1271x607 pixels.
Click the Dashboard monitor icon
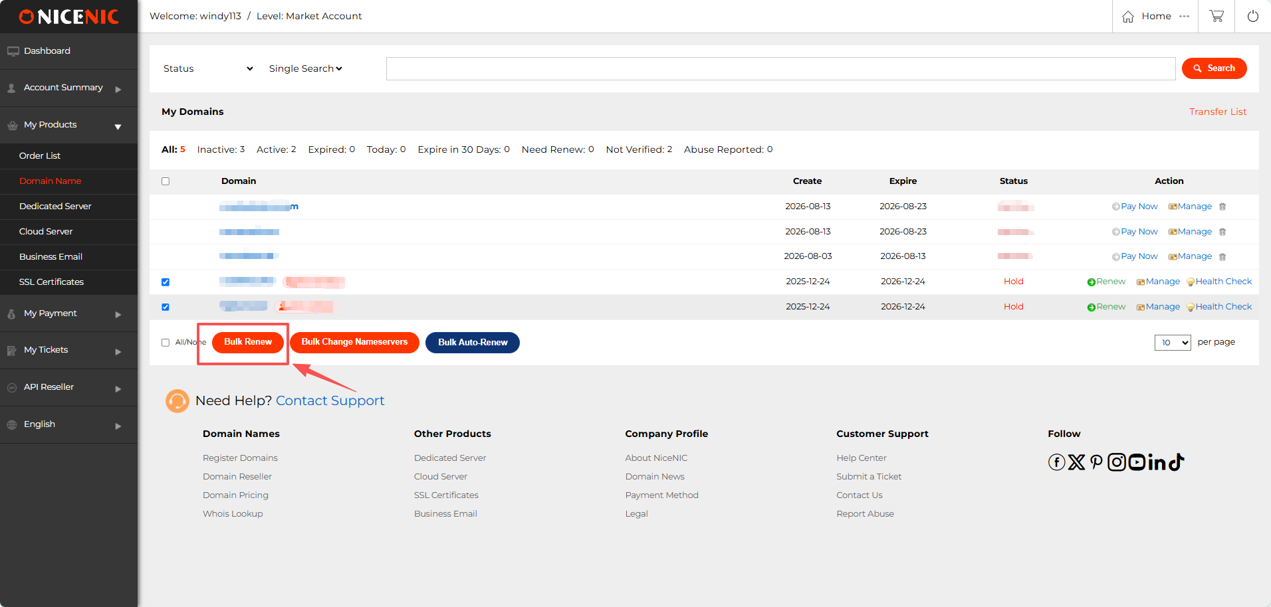click(x=13, y=51)
